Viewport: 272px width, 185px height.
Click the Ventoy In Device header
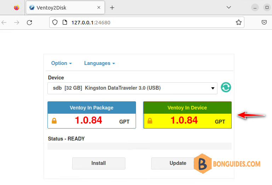tap(187, 108)
